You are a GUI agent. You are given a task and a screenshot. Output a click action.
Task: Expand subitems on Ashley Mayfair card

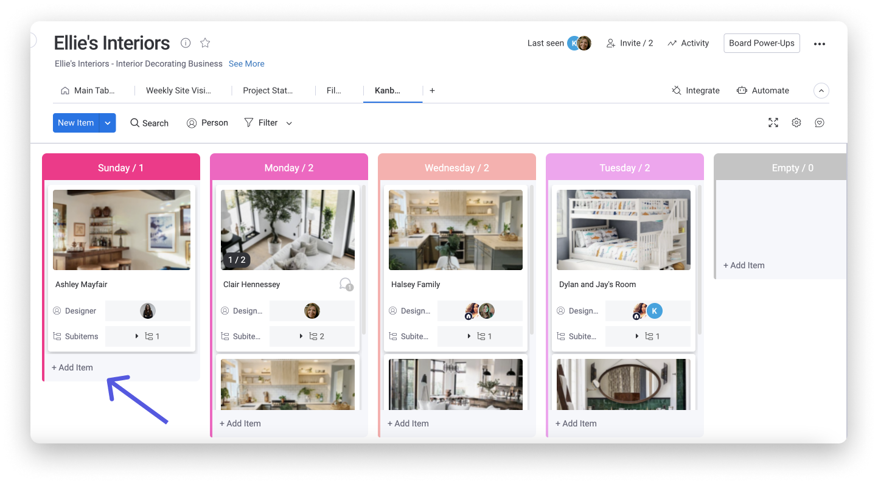point(148,336)
